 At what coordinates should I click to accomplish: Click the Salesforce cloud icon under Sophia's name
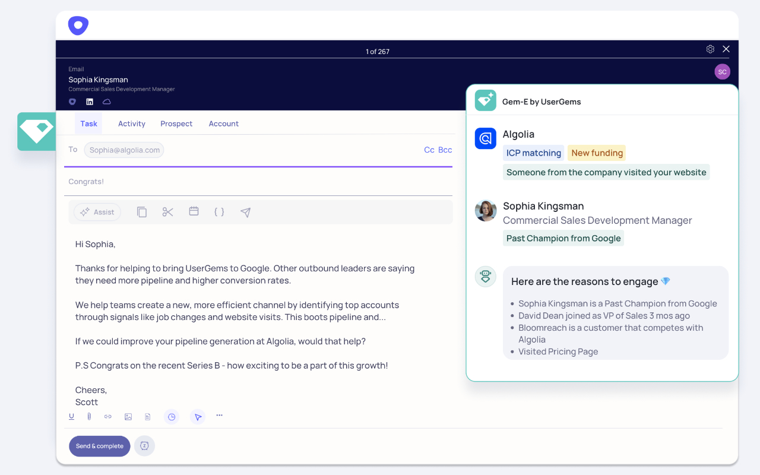click(106, 101)
